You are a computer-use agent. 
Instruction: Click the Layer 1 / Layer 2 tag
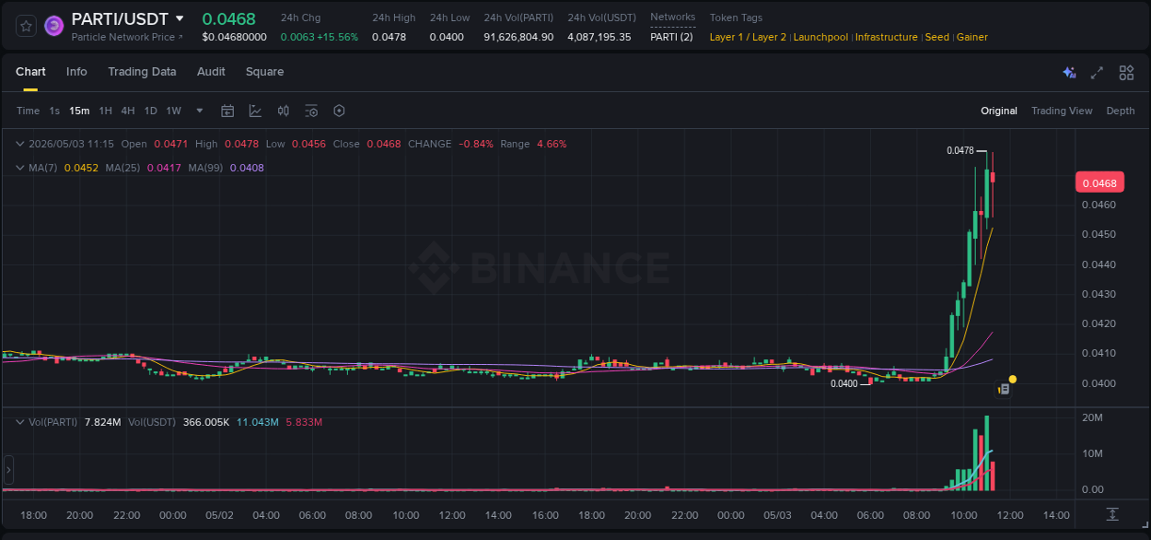click(x=748, y=37)
